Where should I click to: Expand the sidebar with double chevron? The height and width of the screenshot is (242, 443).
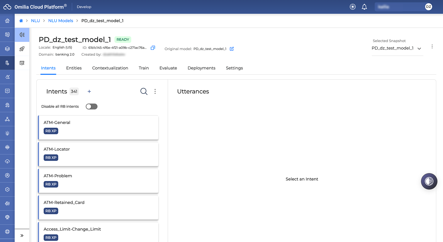point(22,236)
